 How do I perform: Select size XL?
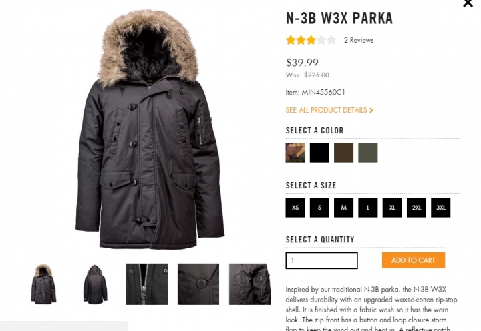click(x=392, y=208)
